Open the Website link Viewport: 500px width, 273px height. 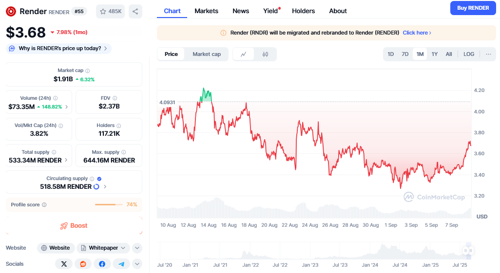[x=56, y=248]
